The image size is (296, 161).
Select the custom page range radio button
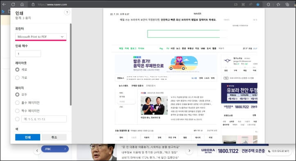click(17, 119)
